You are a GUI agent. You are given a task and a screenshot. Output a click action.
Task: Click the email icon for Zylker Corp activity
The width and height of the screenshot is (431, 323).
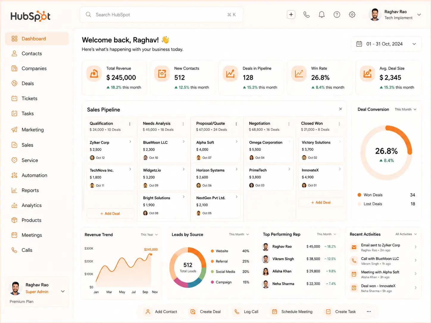click(x=354, y=247)
